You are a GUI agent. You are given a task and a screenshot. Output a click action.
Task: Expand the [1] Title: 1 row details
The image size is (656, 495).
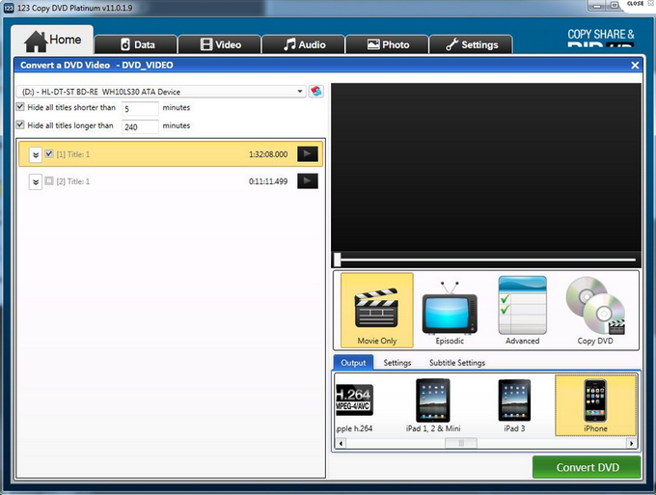click(x=36, y=154)
